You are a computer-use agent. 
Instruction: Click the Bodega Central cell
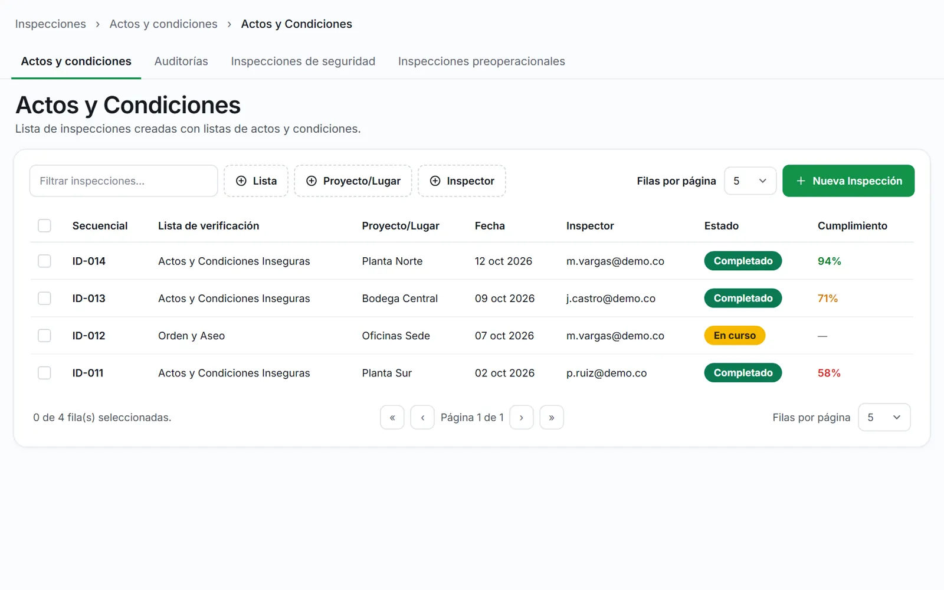pos(400,298)
